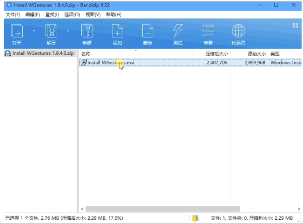Expand the dropdown arrow beside 打开
This screenshot has width=303, height=223.
(34, 31)
